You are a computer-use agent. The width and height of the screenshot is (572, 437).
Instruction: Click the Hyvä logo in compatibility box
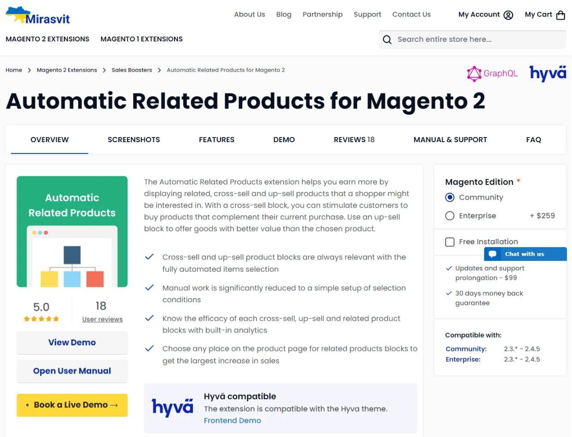172,408
